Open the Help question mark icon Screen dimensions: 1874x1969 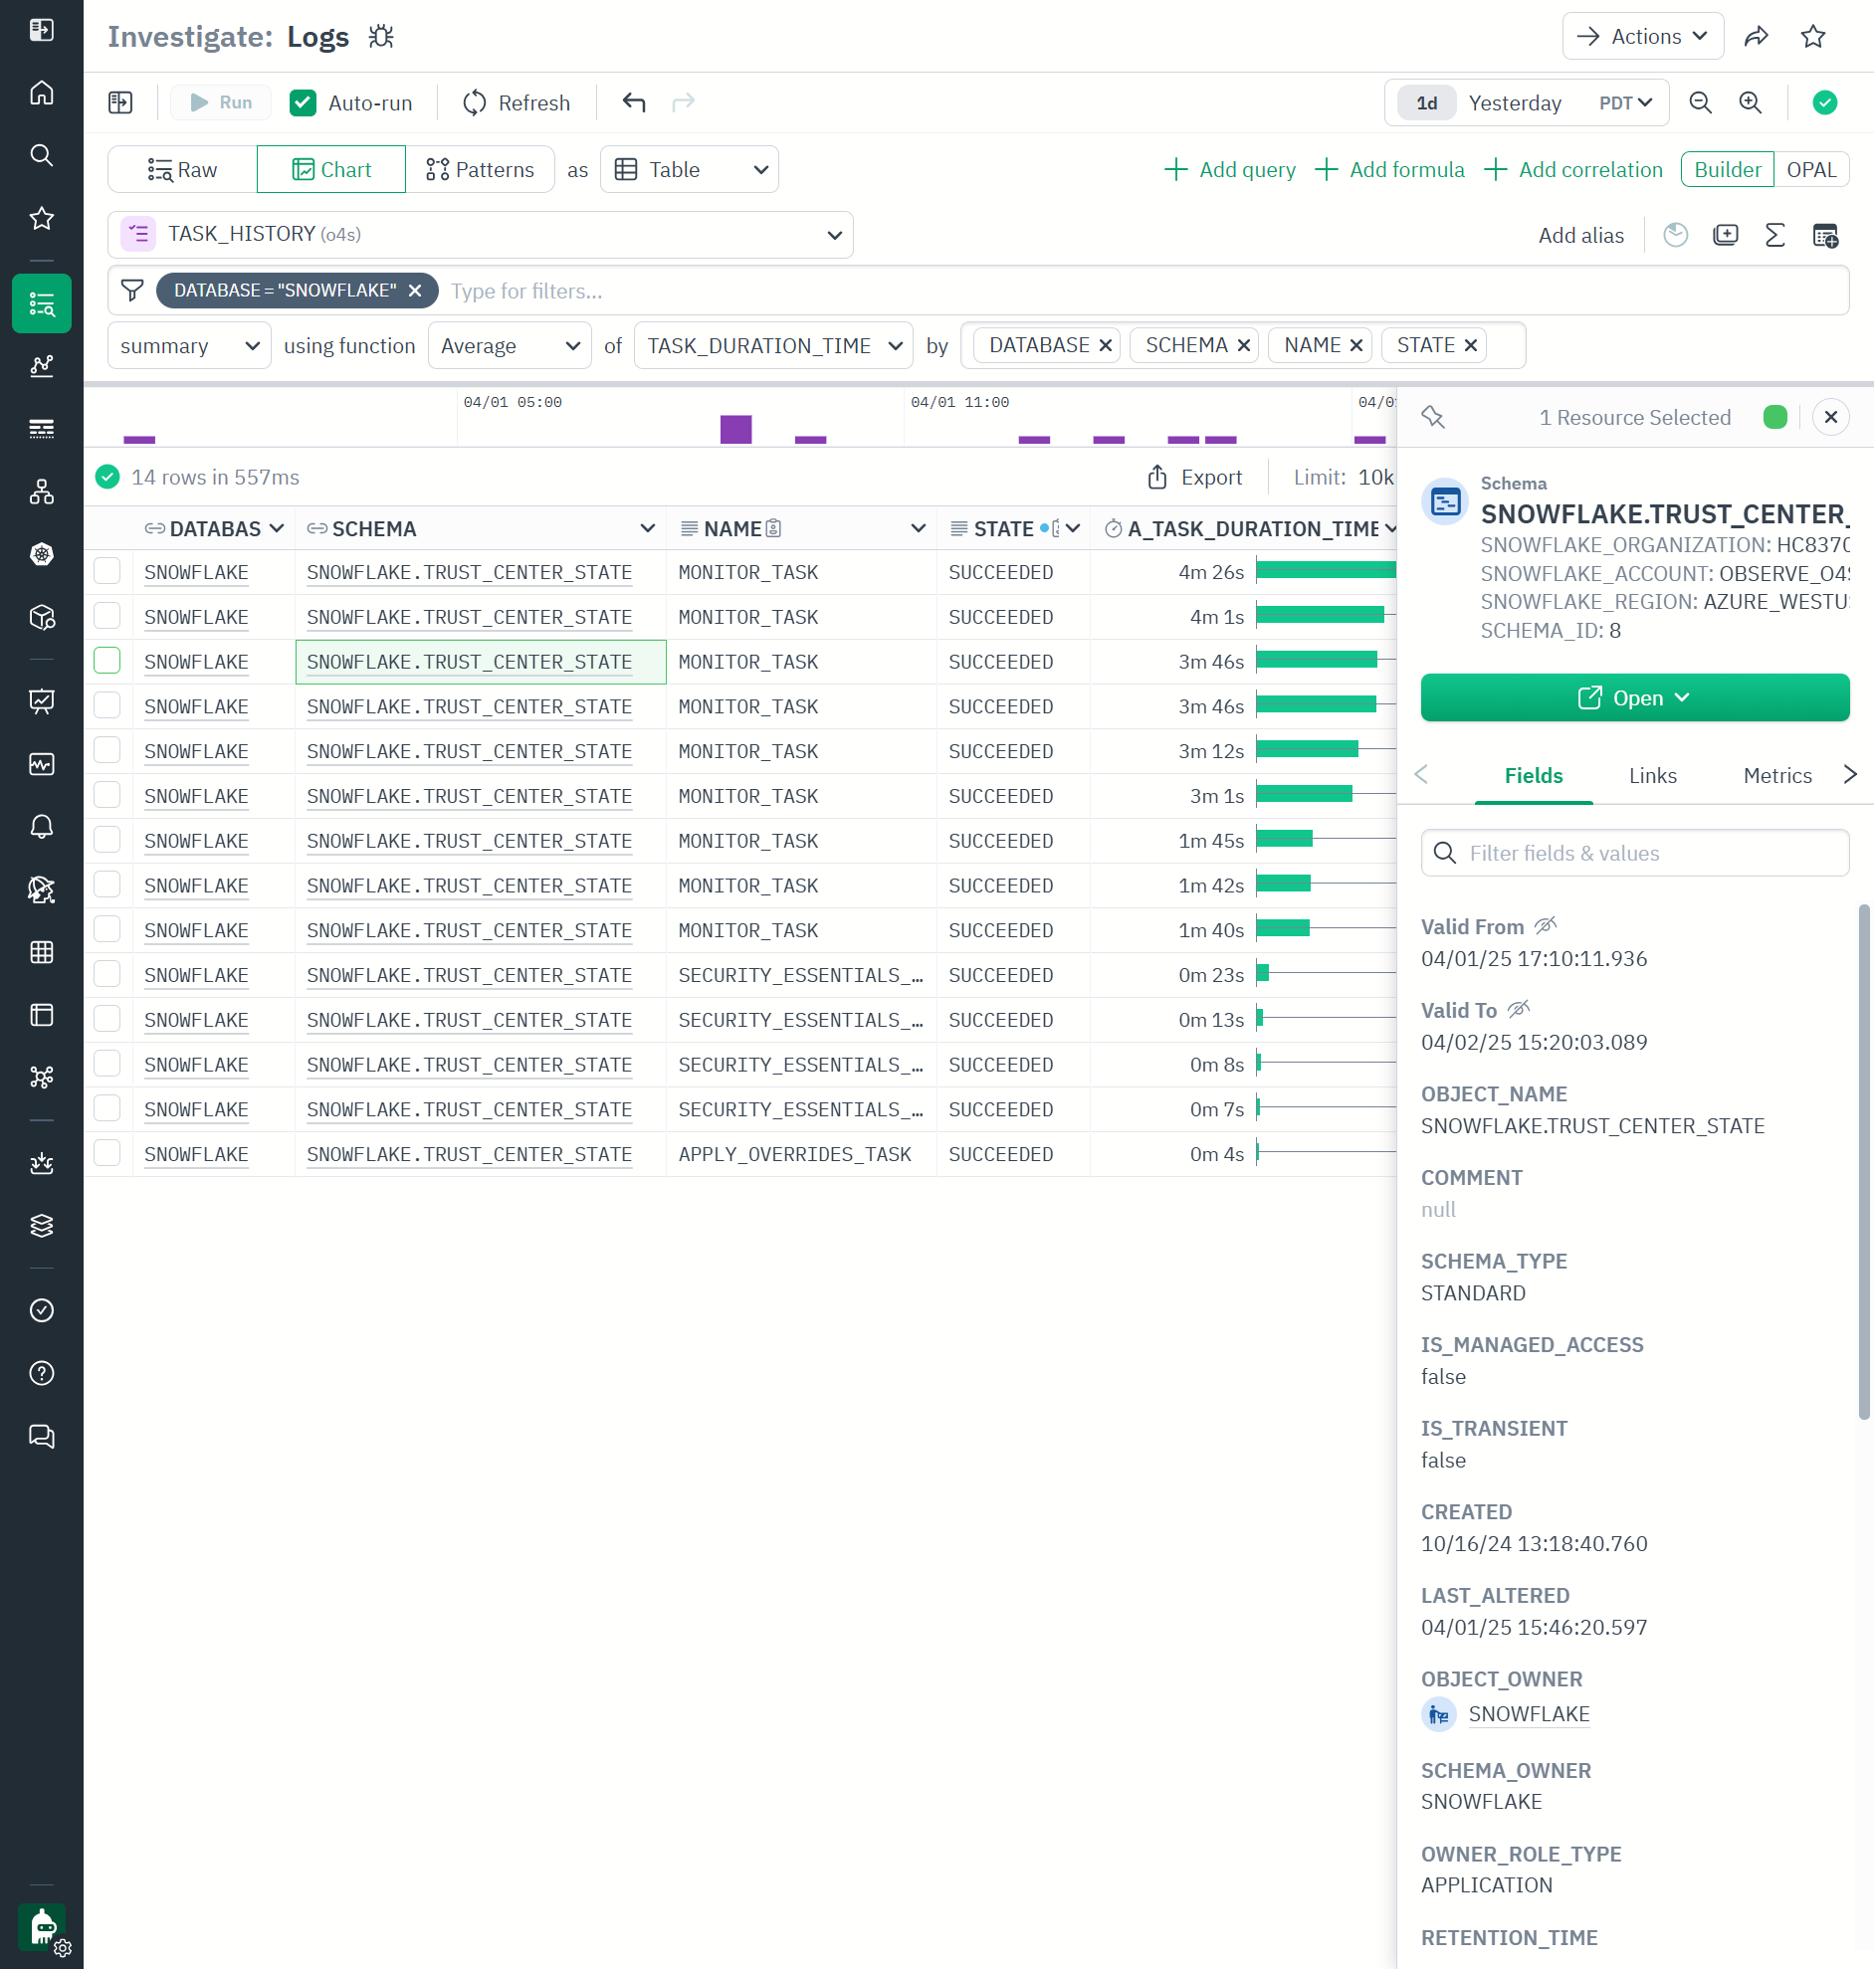41,1373
